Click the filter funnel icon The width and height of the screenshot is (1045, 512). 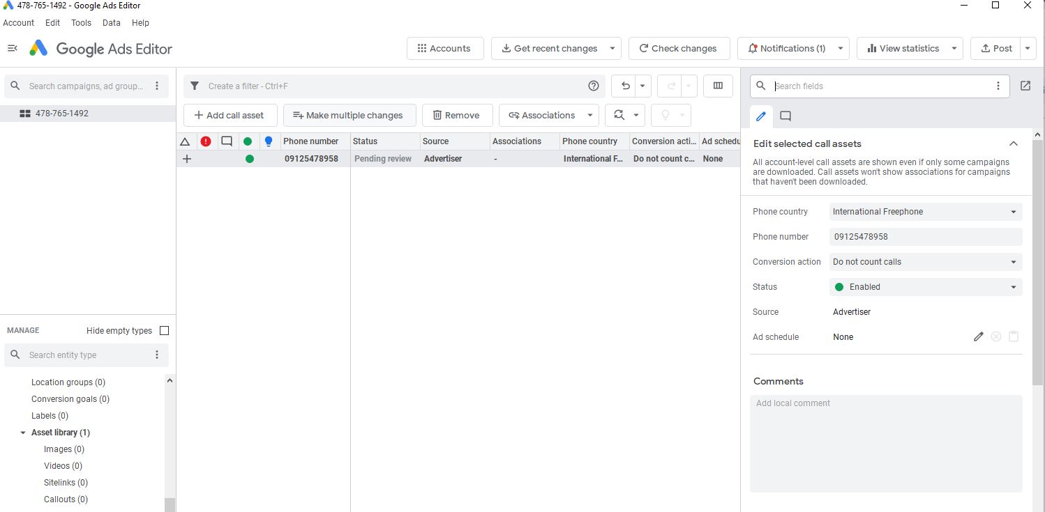(x=195, y=86)
